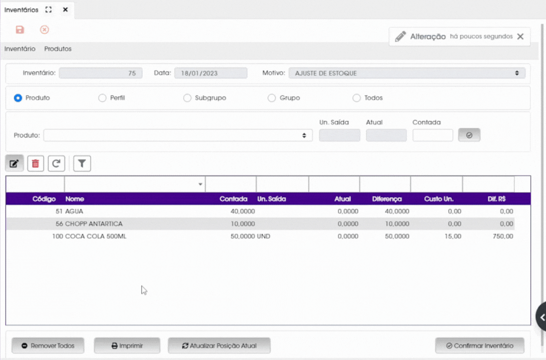Screen dimensions: 546x360
Task: Sort by the Contada column header
Action: click(x=233, y=199)
